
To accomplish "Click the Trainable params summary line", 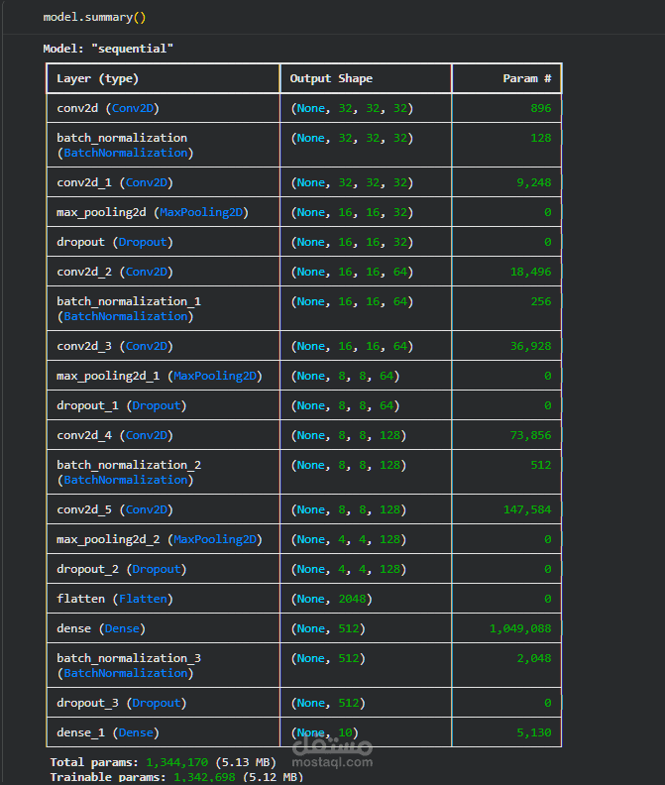I will [x=176, y=778].
